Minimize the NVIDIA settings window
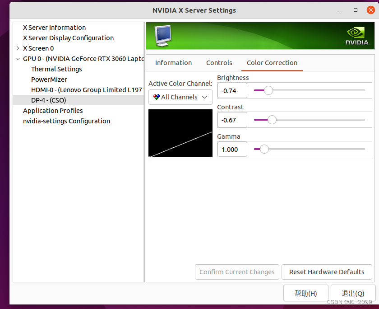Viewport: 379px width, 309px height. tap(340, 10)
